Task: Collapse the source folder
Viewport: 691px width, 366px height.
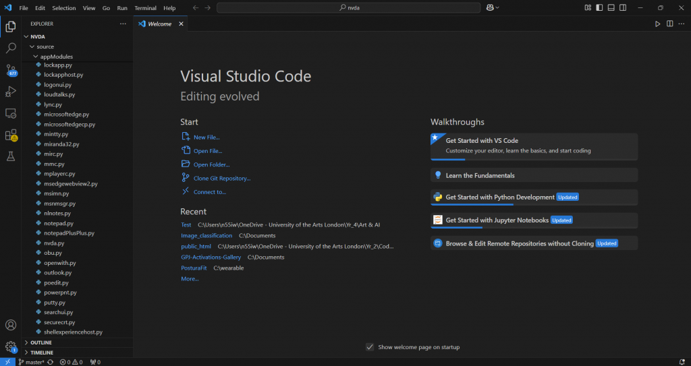Action: coord(32,47)
